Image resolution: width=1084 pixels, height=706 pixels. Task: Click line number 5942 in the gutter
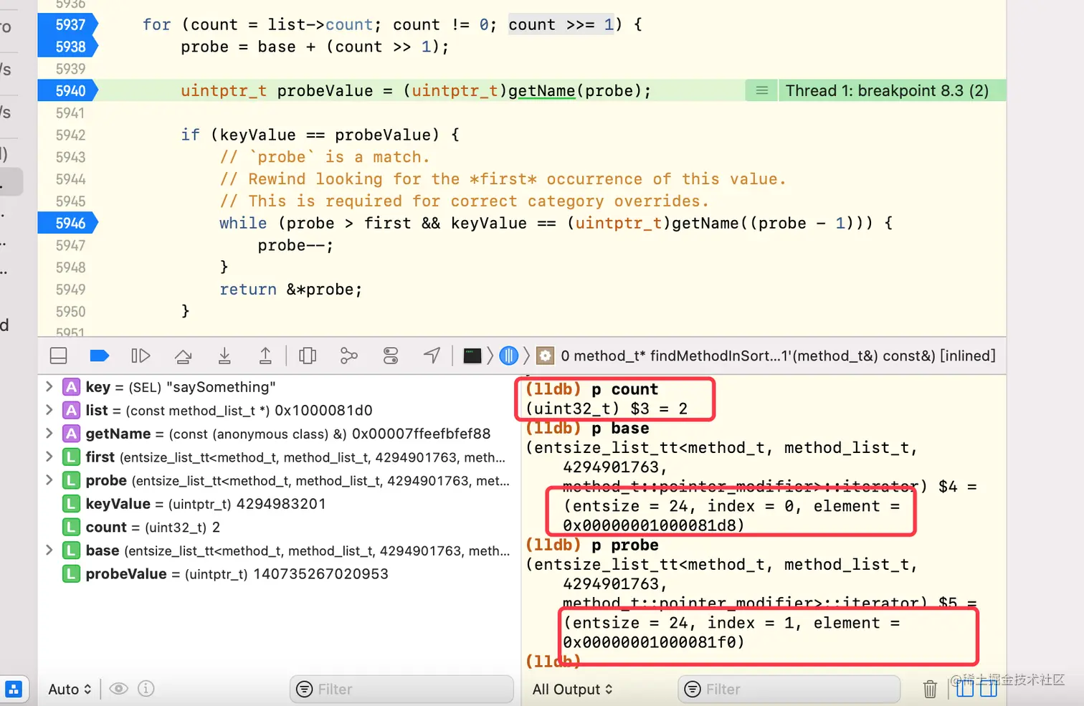point(70,135)
